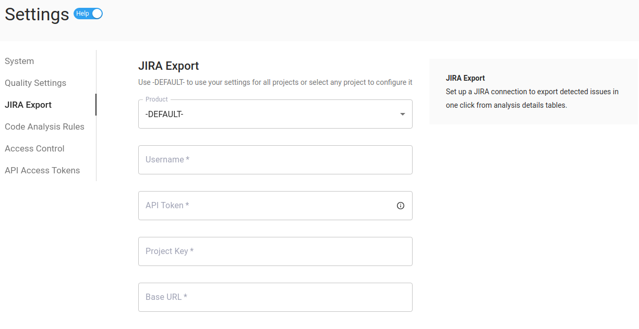Screen dimensions: 639x329
Task: Click the "Set up a JIRA connection" help text
Action: tap(532, 98)
